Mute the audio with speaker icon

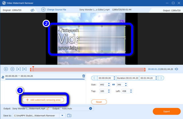[x=176, y=69]
